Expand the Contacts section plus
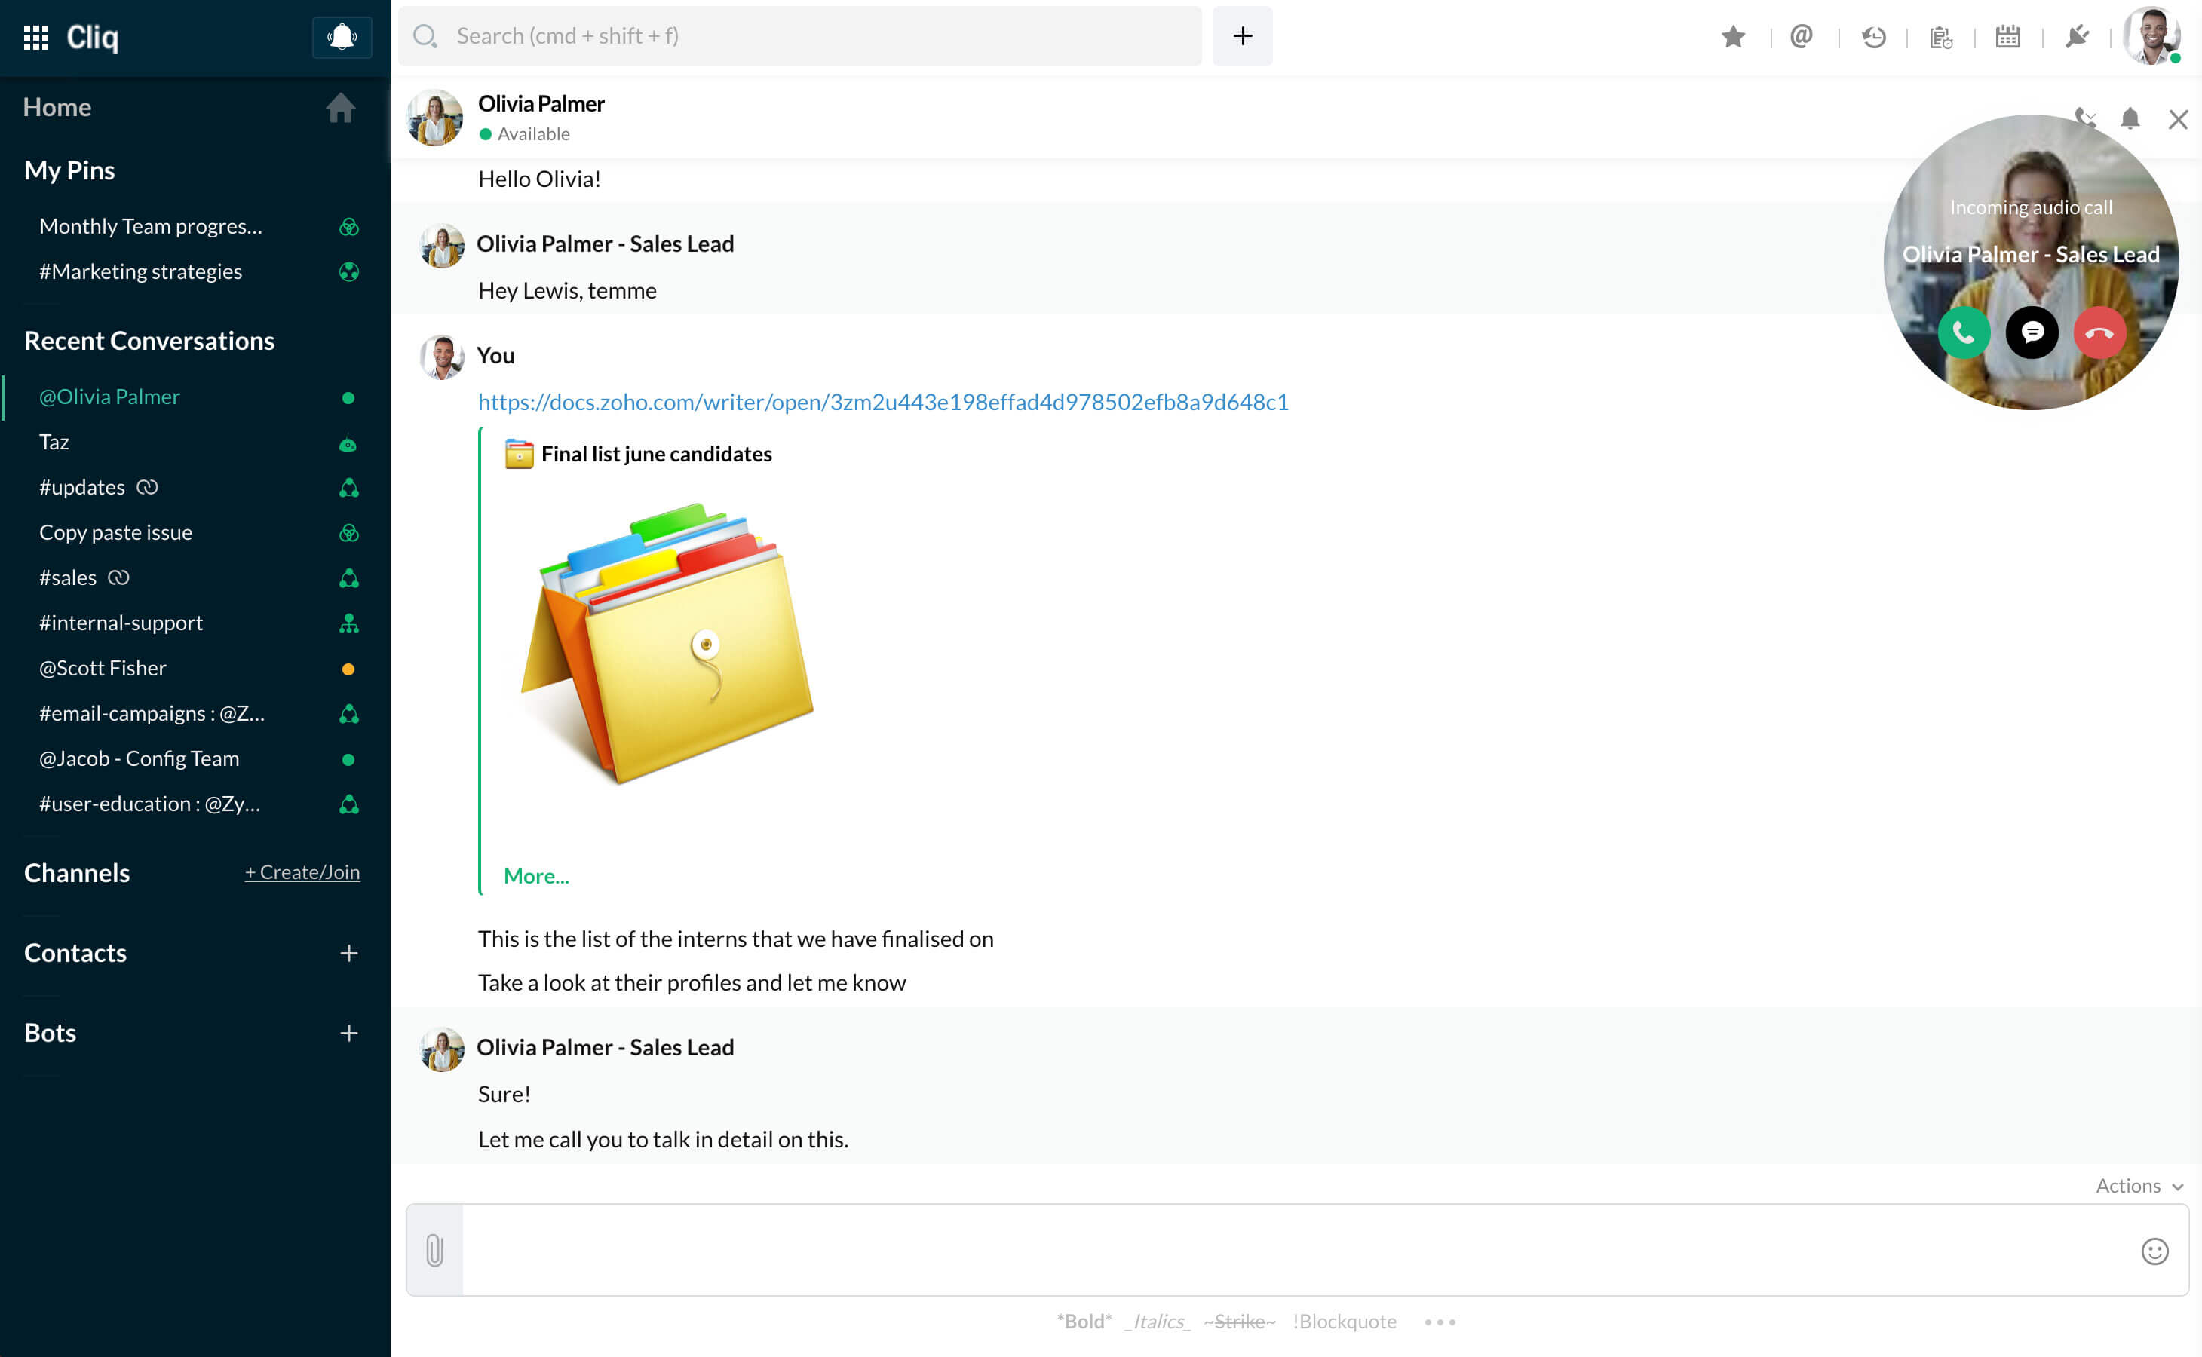 [x=348, y=953]
